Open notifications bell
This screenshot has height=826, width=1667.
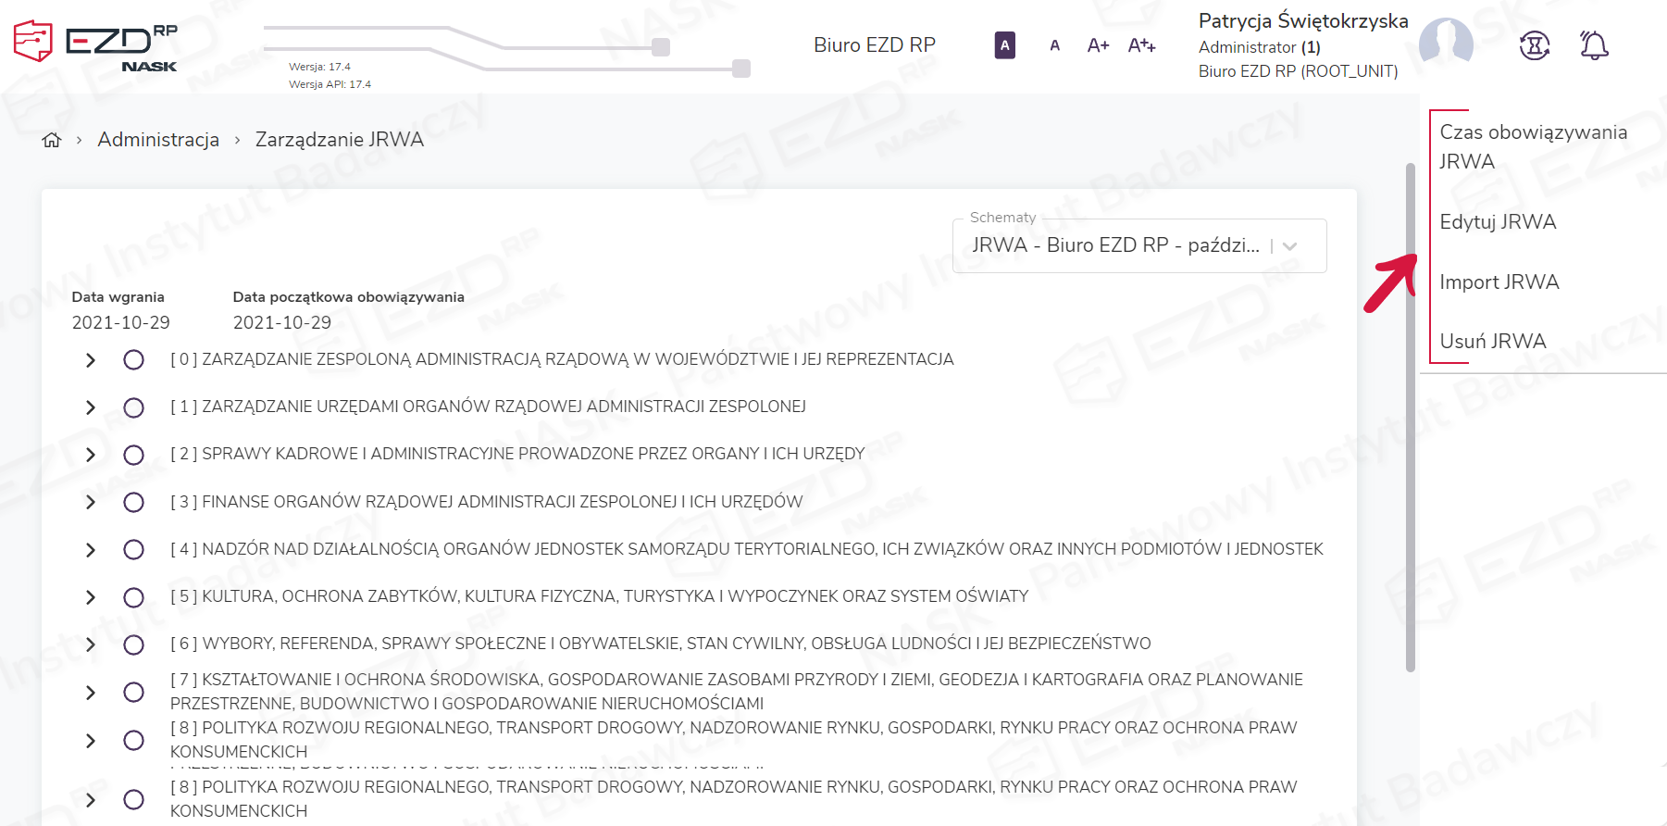point(1593,45)
